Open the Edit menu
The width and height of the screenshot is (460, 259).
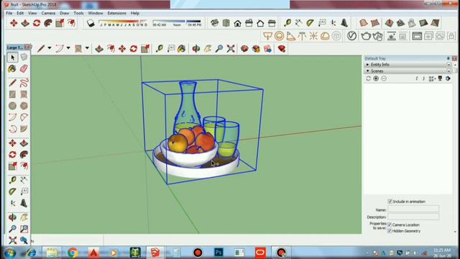[x=20, y=13]
